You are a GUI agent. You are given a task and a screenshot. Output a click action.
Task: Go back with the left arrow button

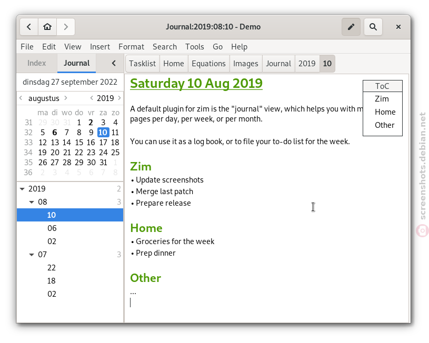[x=29, y=27]
